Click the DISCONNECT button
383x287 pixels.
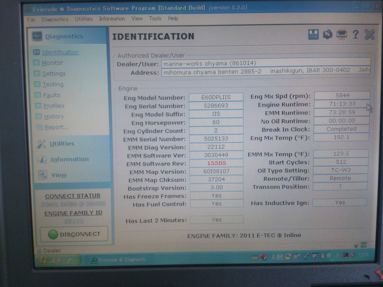(x=74, y=234)
